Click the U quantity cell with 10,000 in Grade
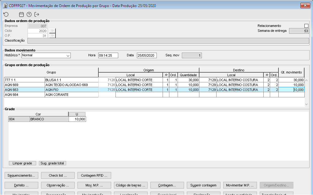The width and height of the screenshot is (313, 195). click(77, 119)
